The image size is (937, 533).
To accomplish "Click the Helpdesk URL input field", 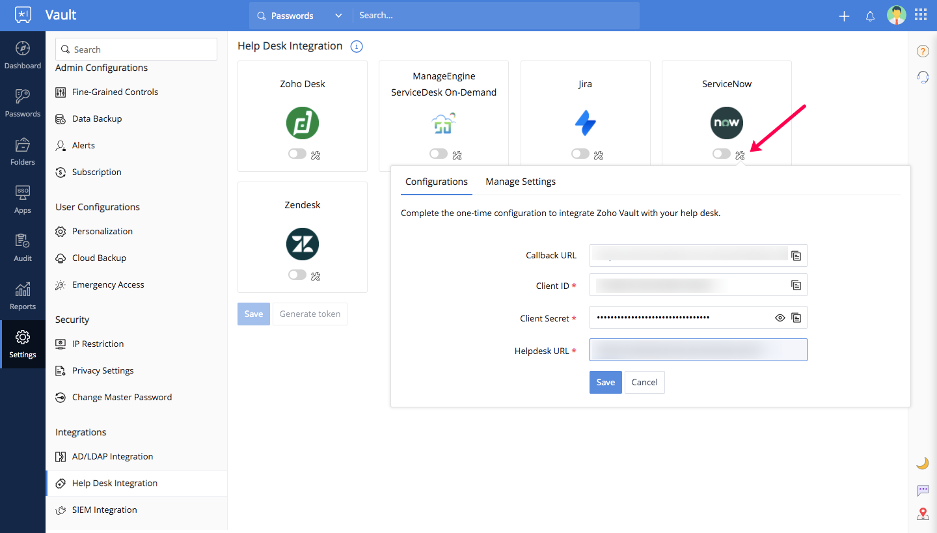I will click(x=698, y=350).
